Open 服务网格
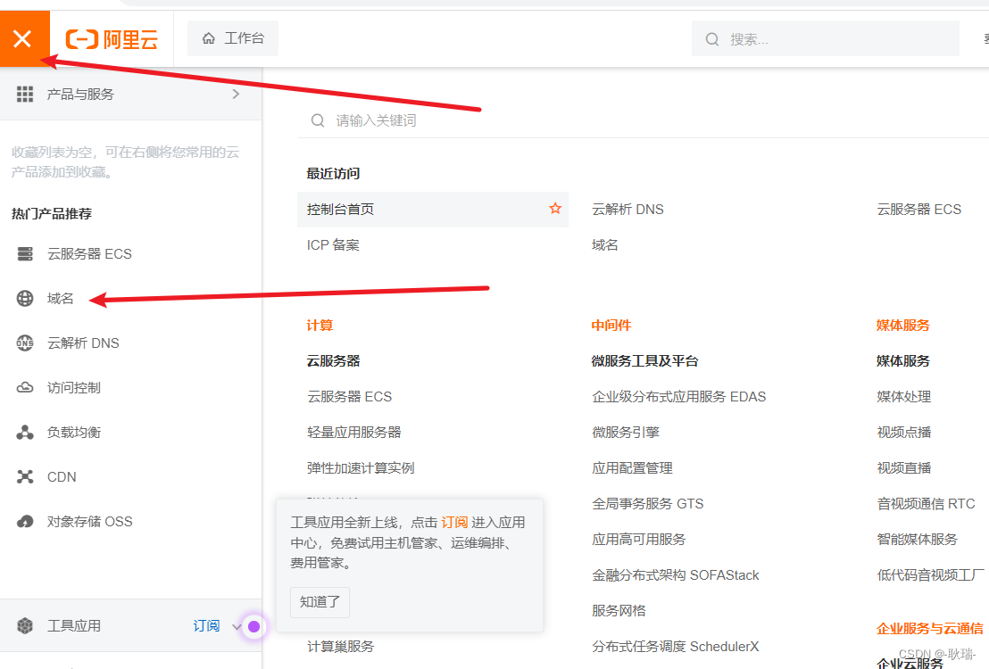 pyautogui.click(x=619, y=610)
